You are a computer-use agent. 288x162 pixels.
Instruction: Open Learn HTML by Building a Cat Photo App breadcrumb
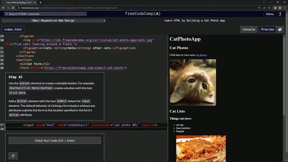[x=195, y=21]
